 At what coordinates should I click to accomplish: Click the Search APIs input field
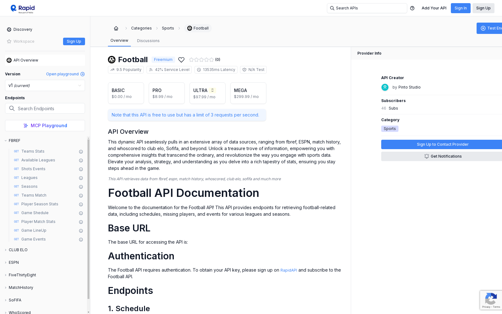[x=367, y=8]
